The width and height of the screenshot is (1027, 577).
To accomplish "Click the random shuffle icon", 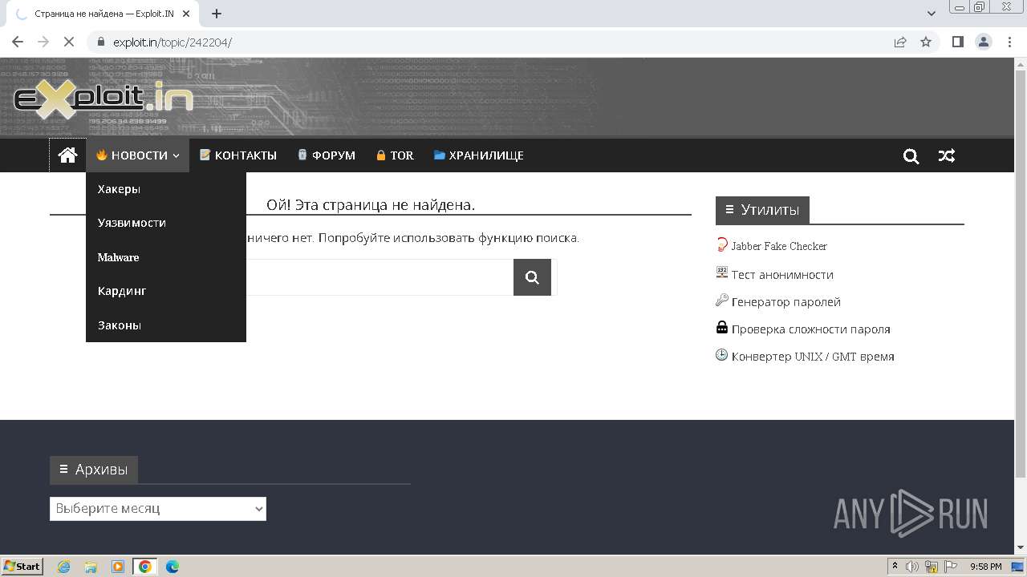I will pos(947,156).
